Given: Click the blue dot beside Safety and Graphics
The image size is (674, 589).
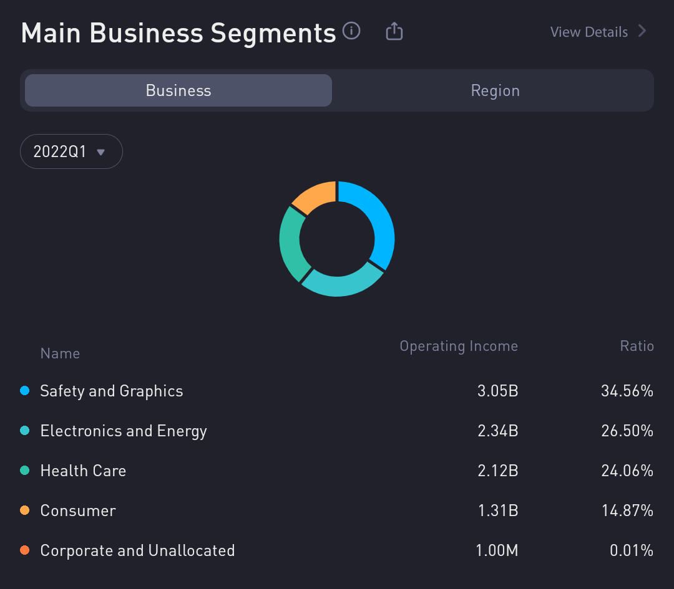Looking at the screenshot, I should (x=25, y=391).
